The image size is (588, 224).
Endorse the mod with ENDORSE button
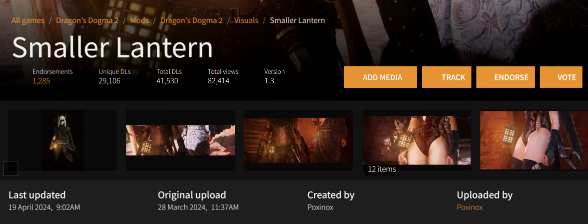tap(506, 77)
